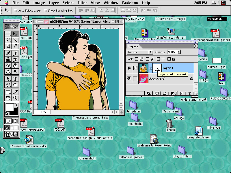
Task: Select the Eyedropper tool
Action: 15,92
